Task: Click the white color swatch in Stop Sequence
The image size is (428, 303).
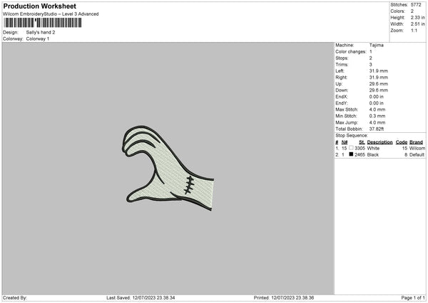Action: (351, 148)
